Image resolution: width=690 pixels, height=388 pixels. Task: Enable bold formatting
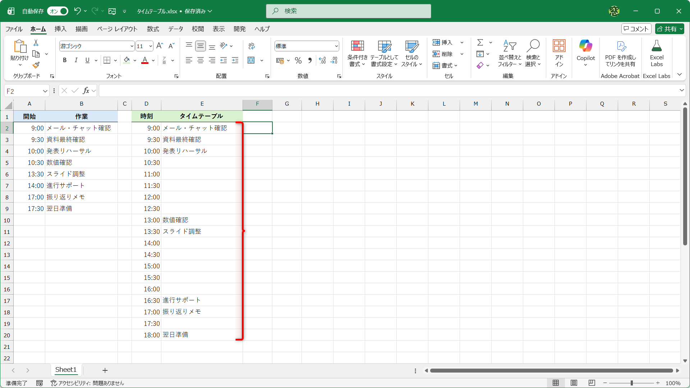point(65,60)
